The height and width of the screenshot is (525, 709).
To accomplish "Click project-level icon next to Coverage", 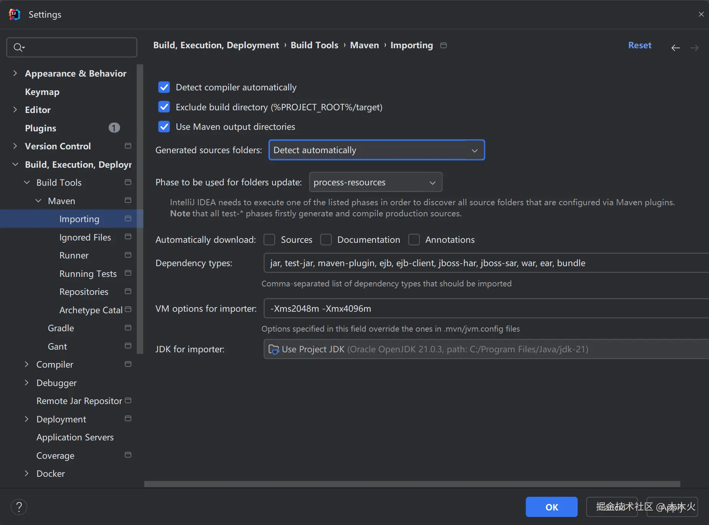I will click(128, 455).
